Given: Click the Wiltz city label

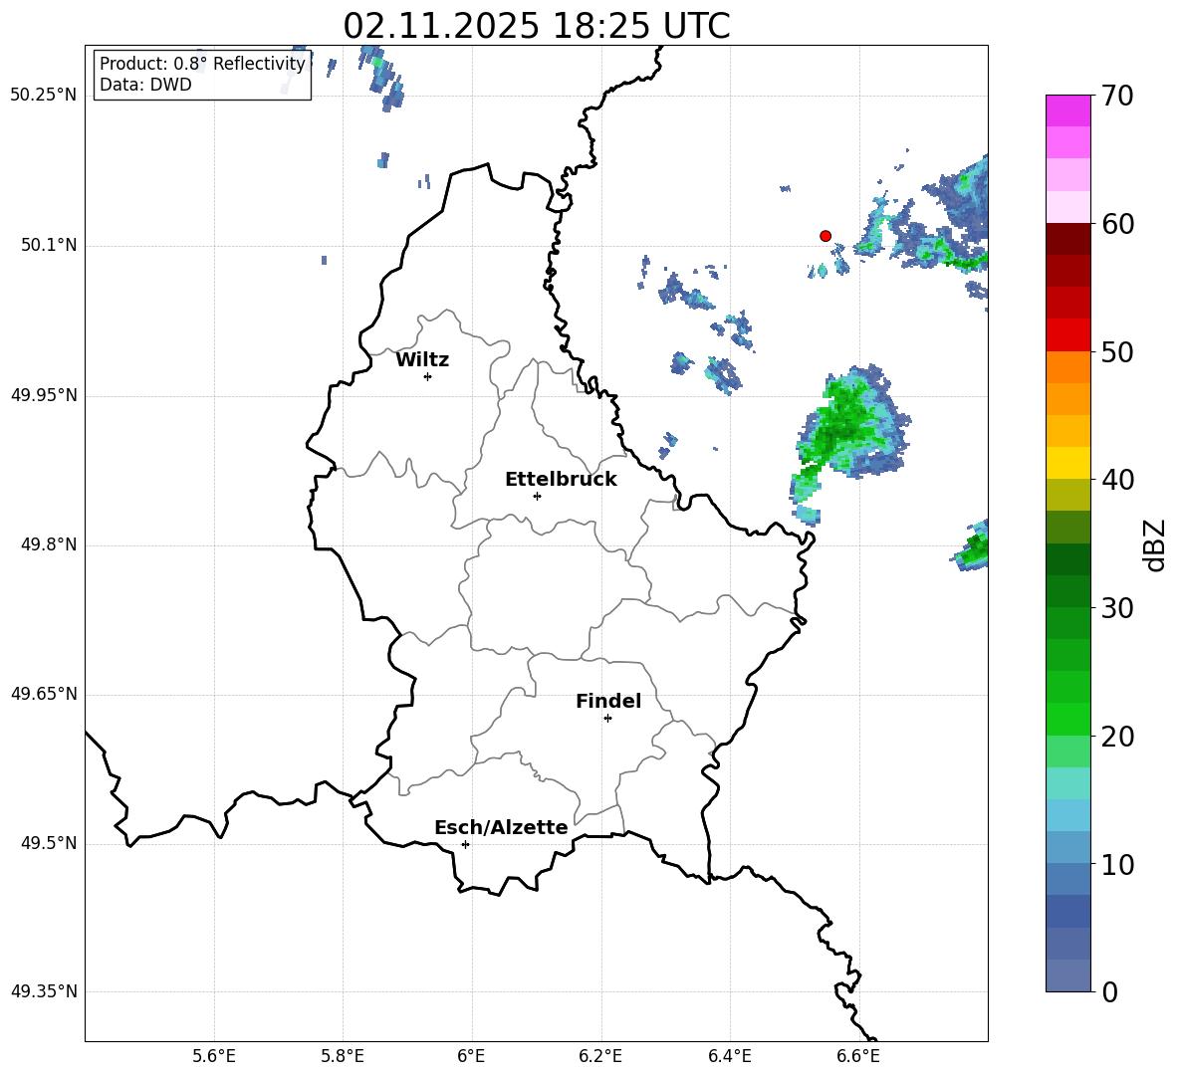Looking at the screenshot, I should tap(422, 360).
